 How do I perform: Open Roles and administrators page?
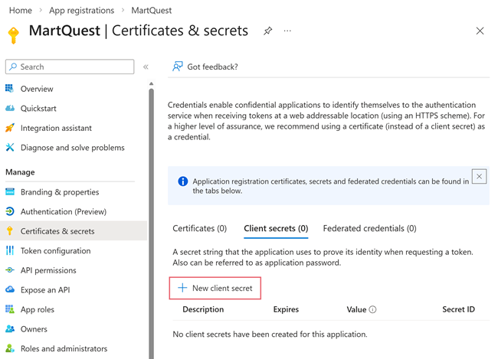tap(64, 348)
